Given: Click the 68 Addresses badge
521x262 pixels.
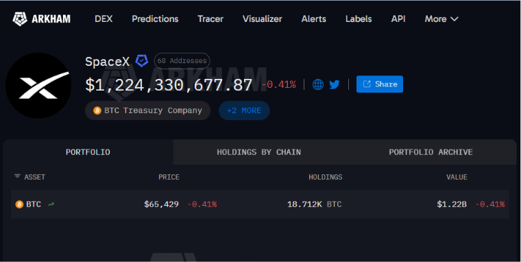Looking at the screenshot, I should [x=182, y=61].
